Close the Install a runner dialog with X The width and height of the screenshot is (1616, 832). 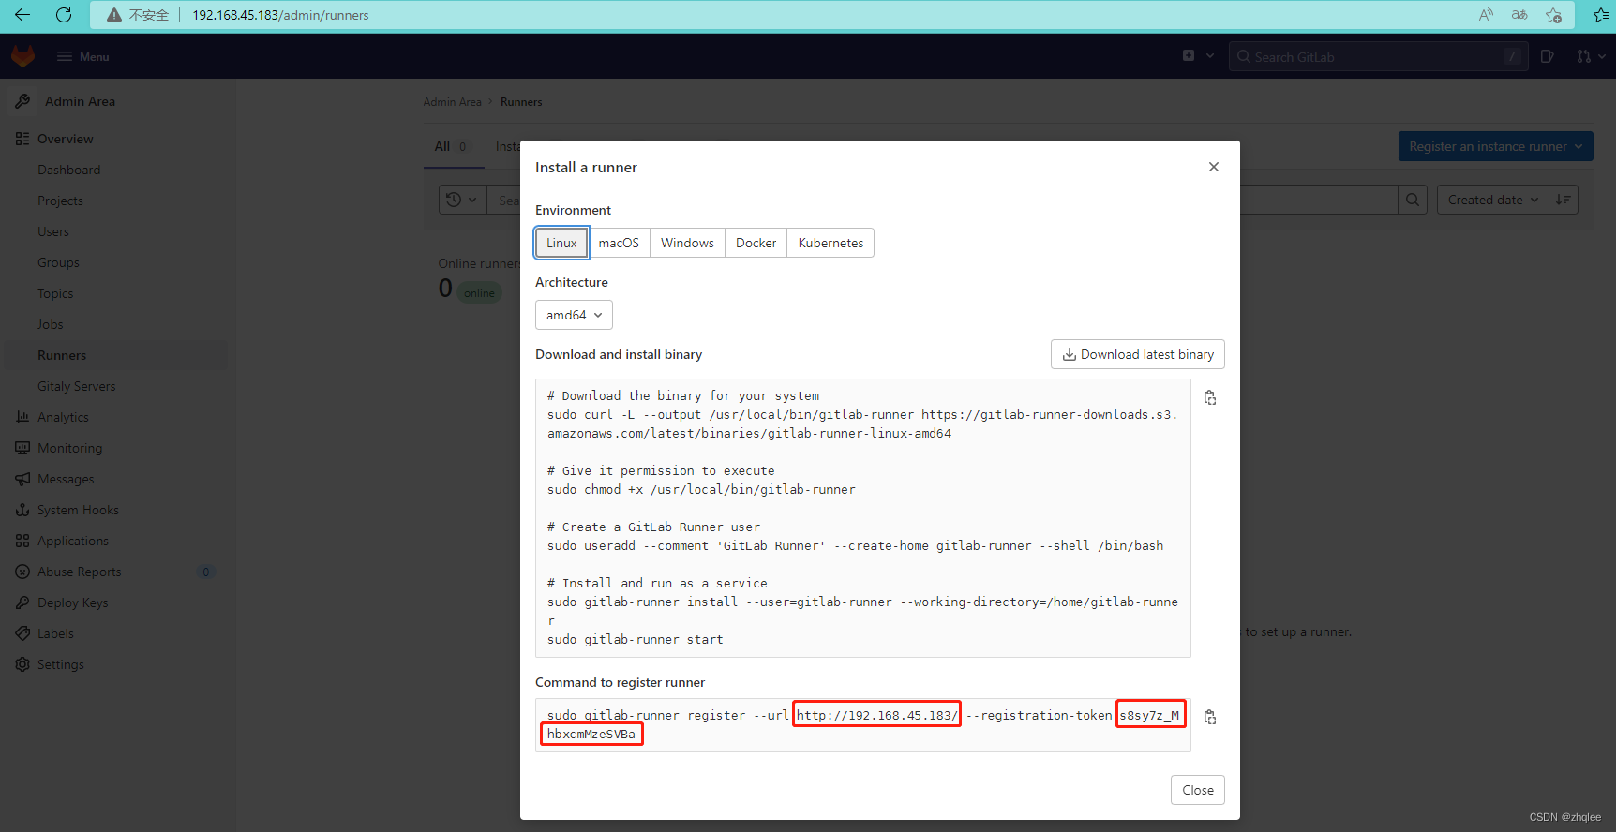click(x=1214, y=167)
